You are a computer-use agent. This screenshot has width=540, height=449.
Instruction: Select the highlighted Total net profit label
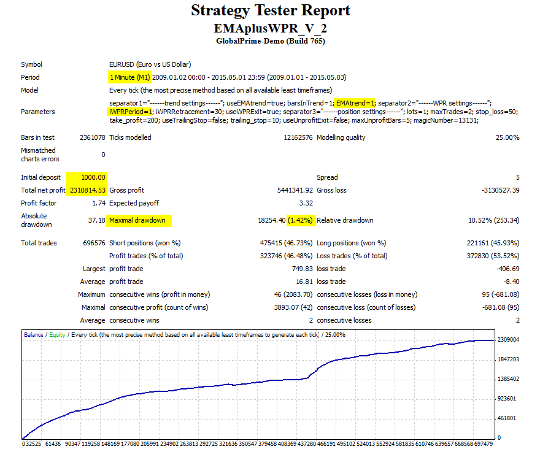(45, 190)
